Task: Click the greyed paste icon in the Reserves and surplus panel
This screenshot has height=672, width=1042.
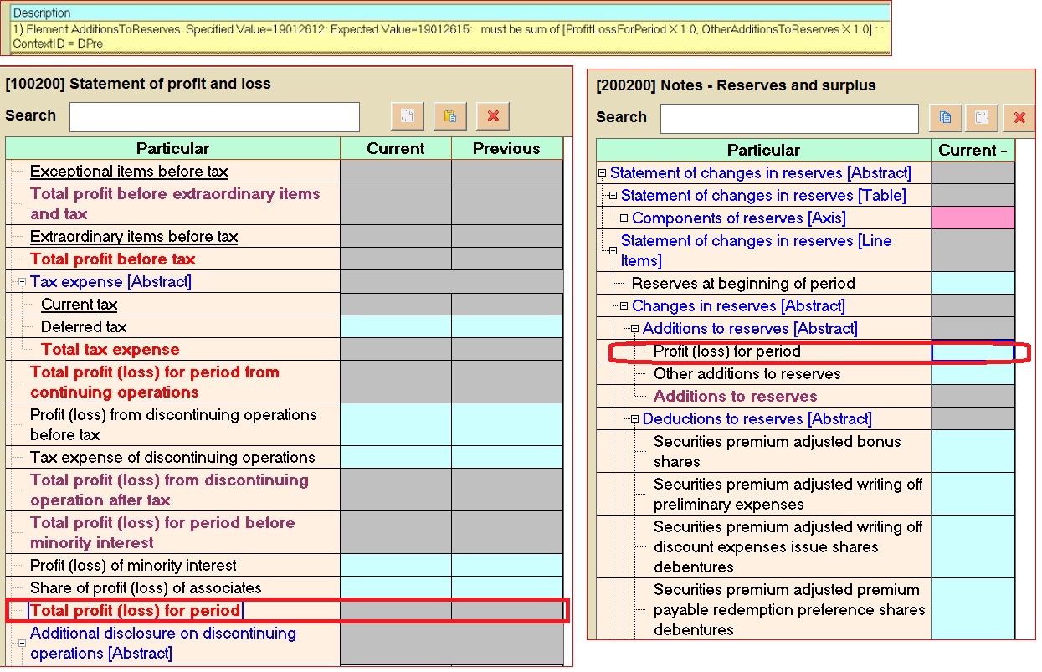Action: (x=982, y=118)
